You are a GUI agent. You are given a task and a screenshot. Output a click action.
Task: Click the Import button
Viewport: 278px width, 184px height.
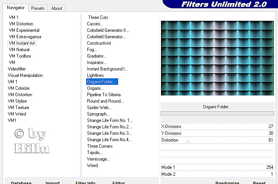pos(52,182)
